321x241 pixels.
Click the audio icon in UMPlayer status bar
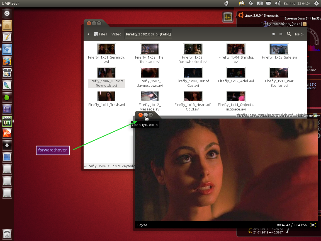click(313, 225)
